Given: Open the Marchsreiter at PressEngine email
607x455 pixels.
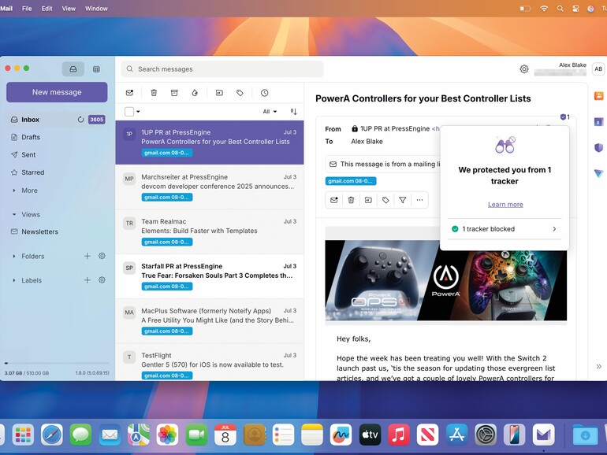Looking at the screenshot, I should click(210, 187).
